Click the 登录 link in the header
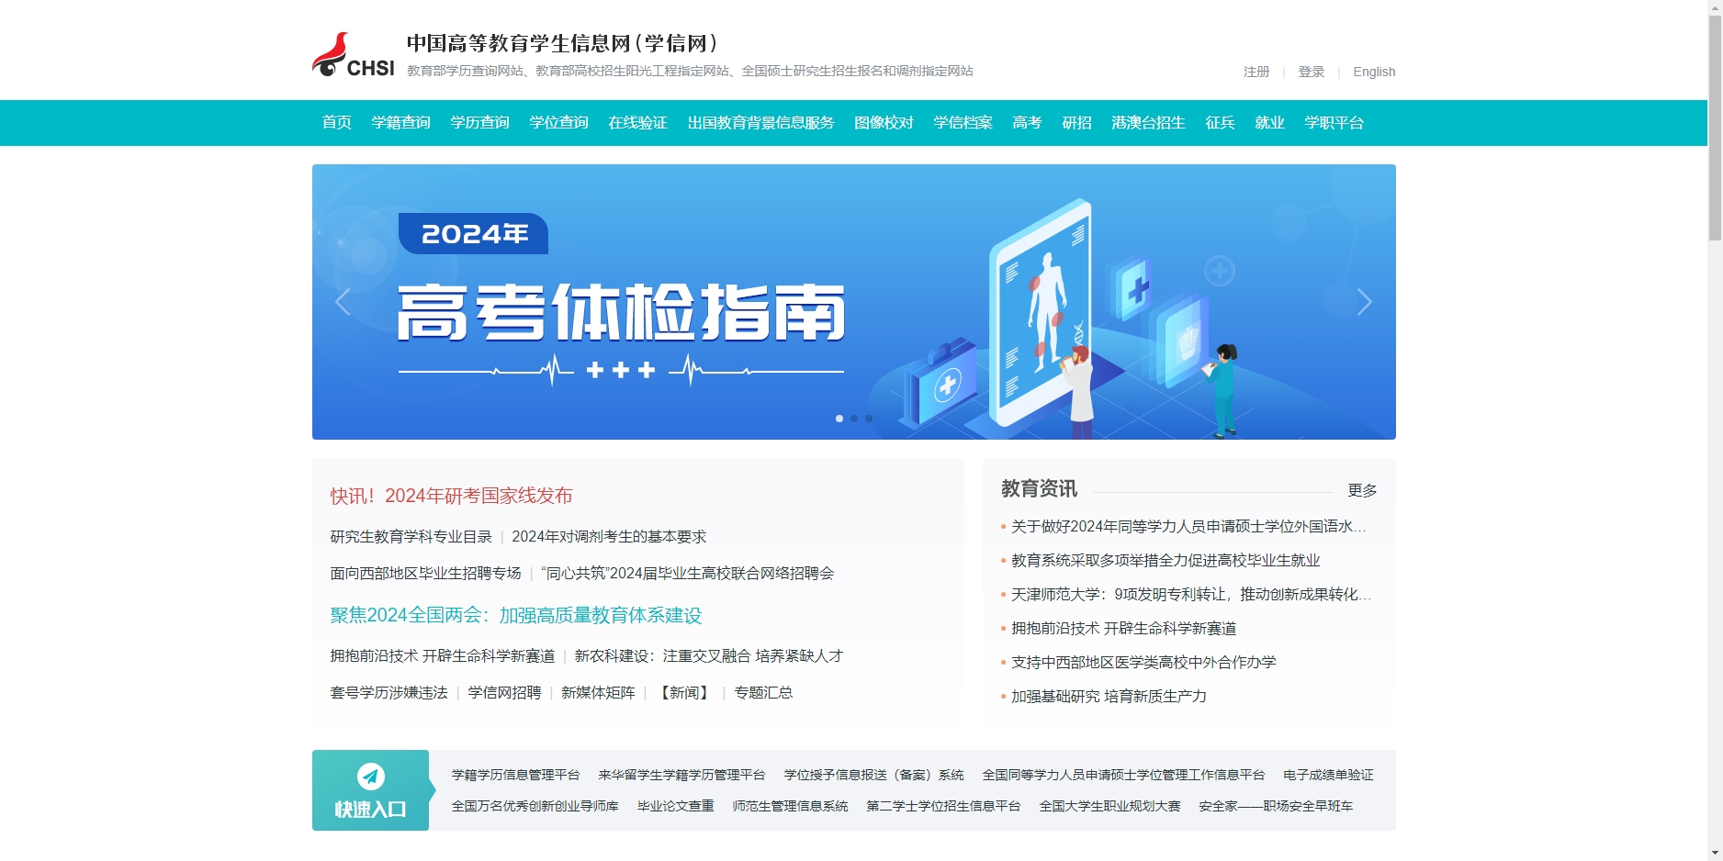 tap(1311, 72)
